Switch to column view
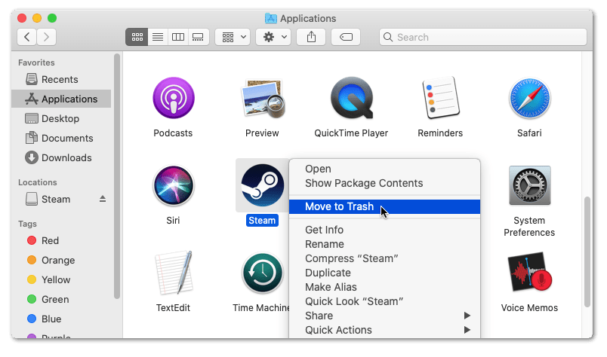The image size is (607, 357). coord(178,37)
